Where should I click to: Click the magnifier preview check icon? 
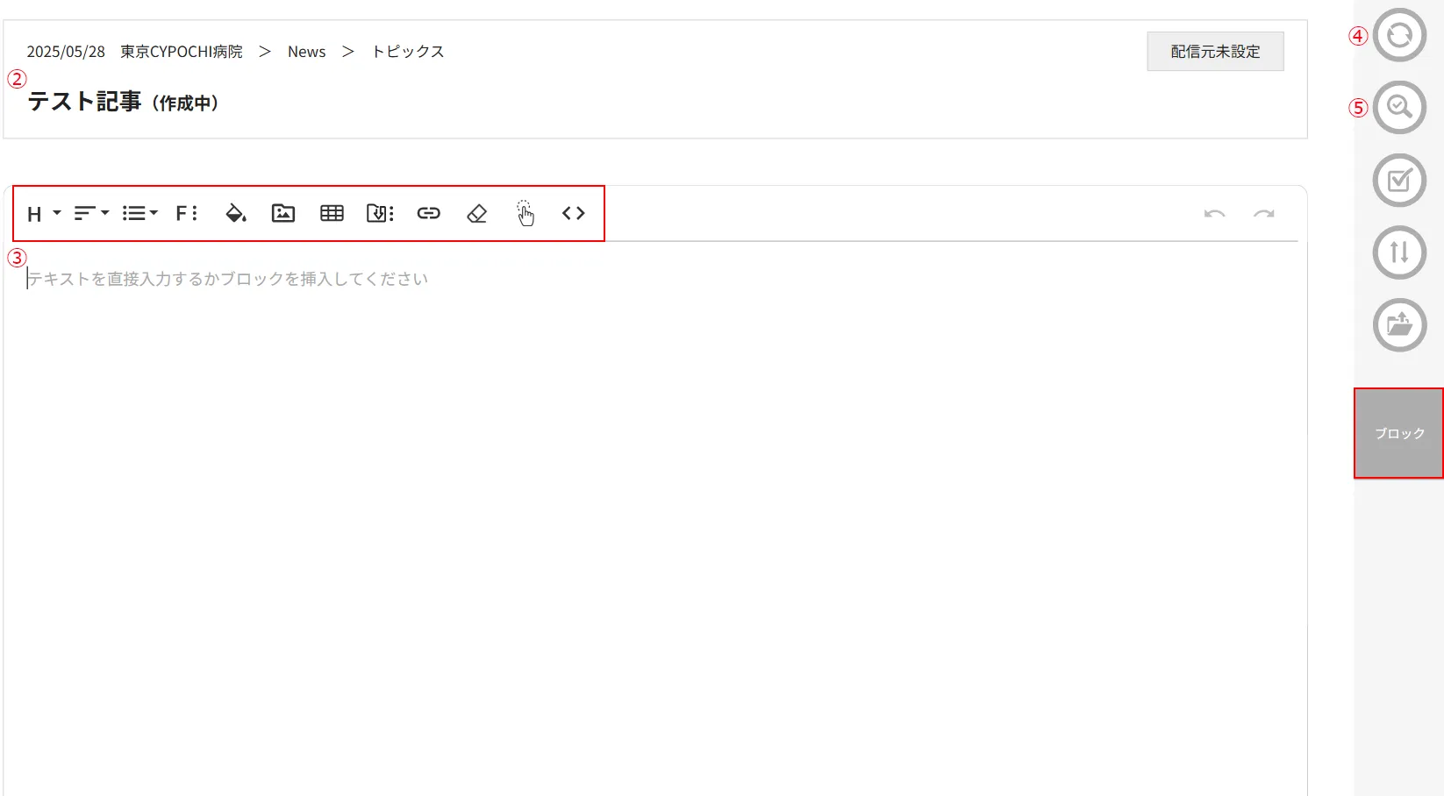1399,107
